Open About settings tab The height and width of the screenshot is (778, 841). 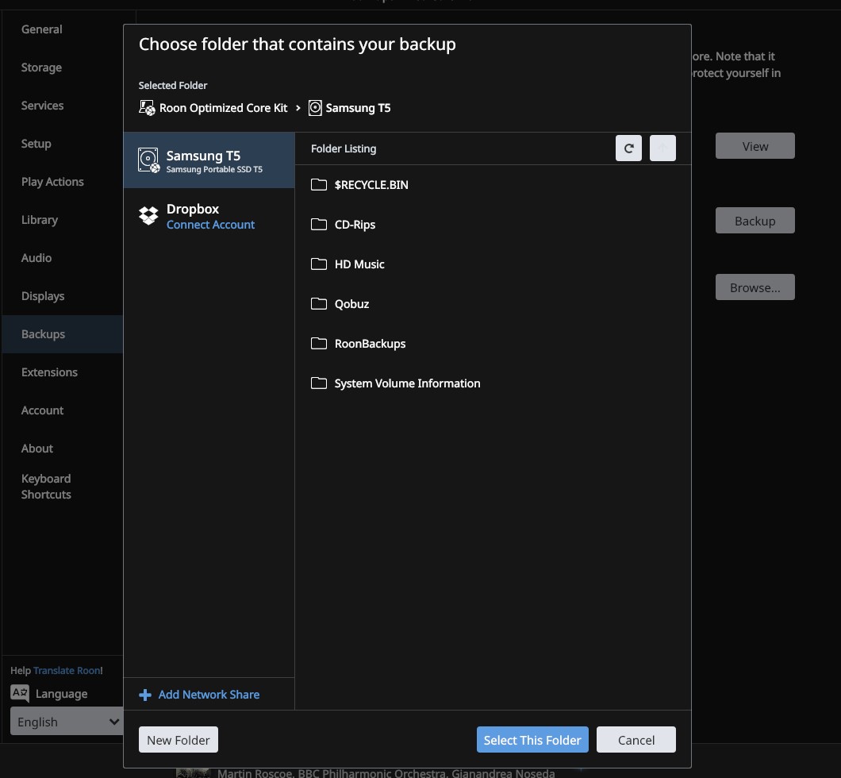[37, 449]
